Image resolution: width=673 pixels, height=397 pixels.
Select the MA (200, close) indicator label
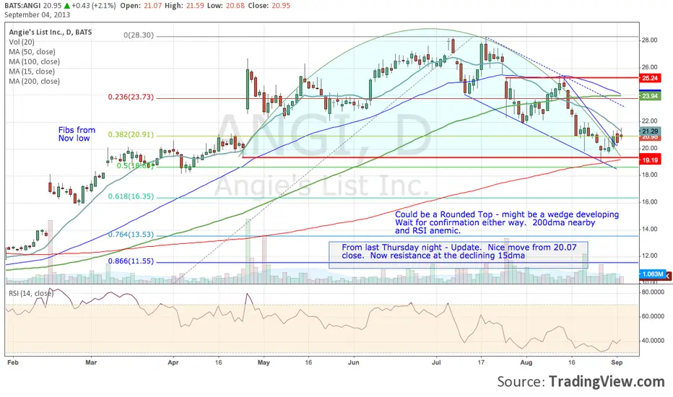35,82
